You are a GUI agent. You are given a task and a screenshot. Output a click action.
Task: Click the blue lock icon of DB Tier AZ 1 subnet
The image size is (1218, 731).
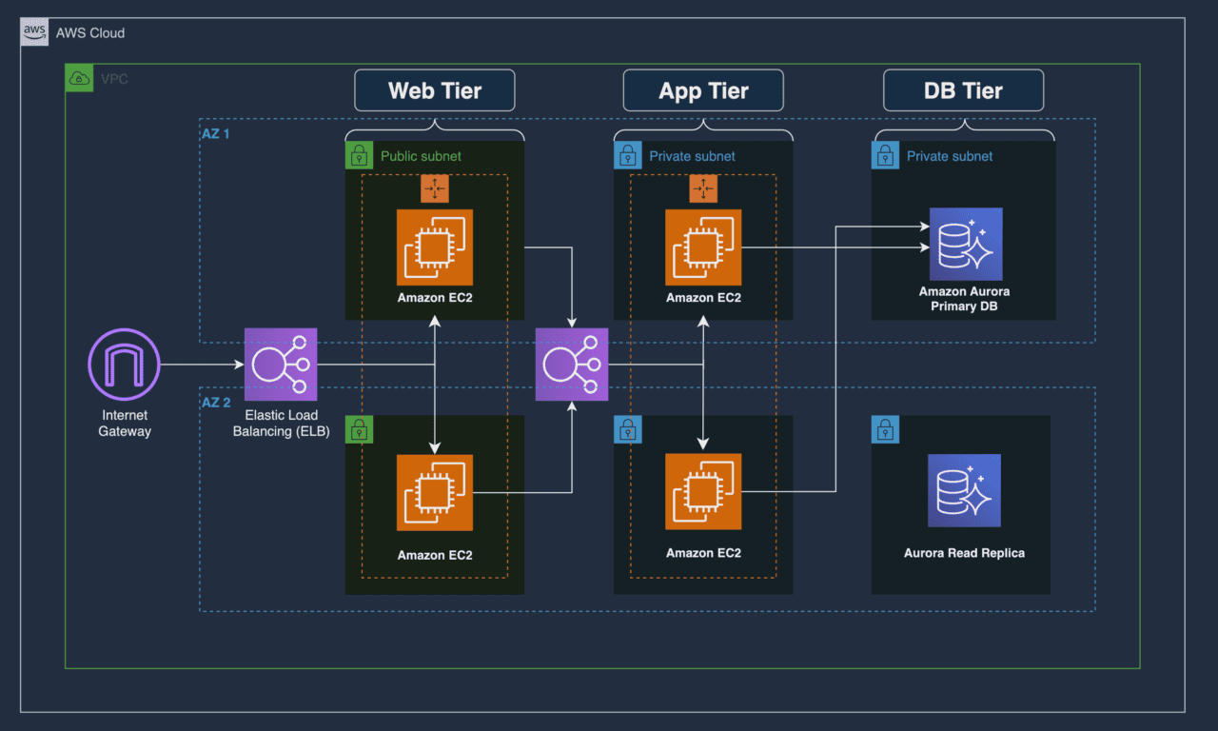(885, 155)
